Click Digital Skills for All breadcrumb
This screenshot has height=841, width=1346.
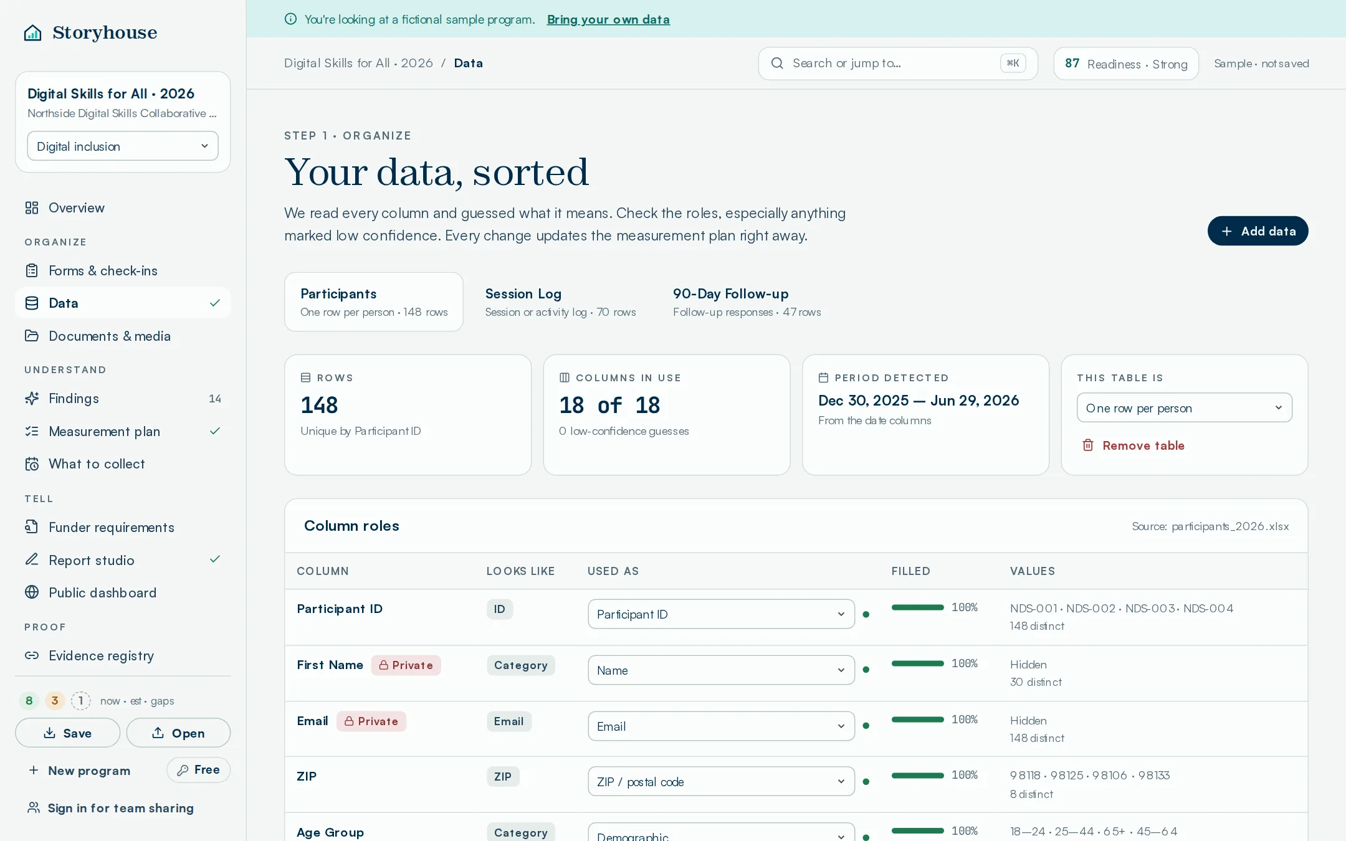point(358,63)
